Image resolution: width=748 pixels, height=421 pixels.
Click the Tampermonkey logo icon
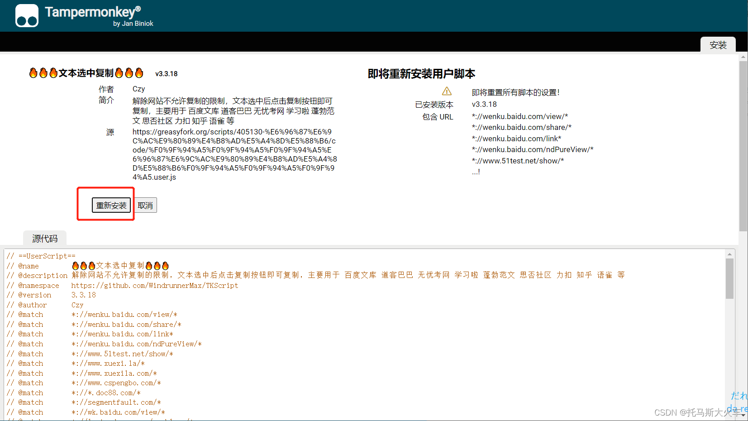click(x=27, y=16)
